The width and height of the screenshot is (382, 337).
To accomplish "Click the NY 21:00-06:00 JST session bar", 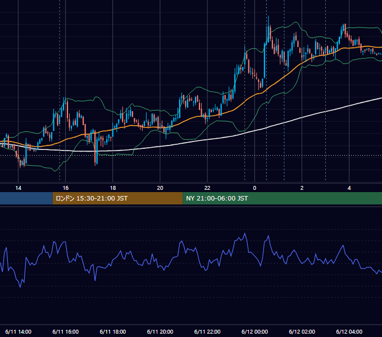I will point(283,198).
